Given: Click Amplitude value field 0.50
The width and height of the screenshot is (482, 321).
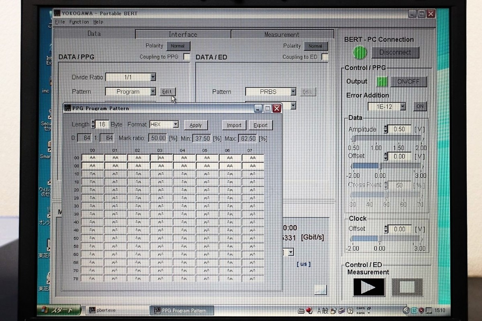Looking at the screenshot, I should pyautogui.click(x=400, y=129).
